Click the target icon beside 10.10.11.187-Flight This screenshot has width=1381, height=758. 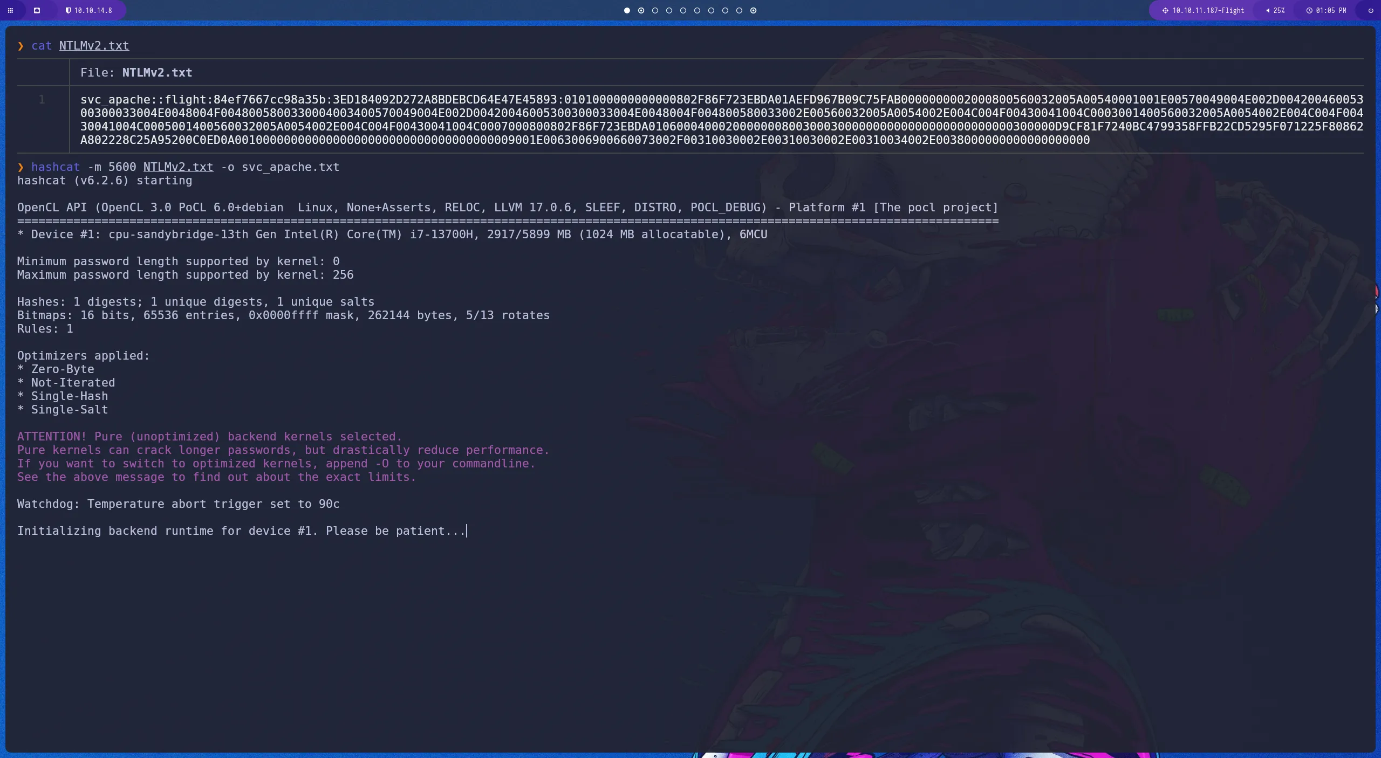(1164, 10)
